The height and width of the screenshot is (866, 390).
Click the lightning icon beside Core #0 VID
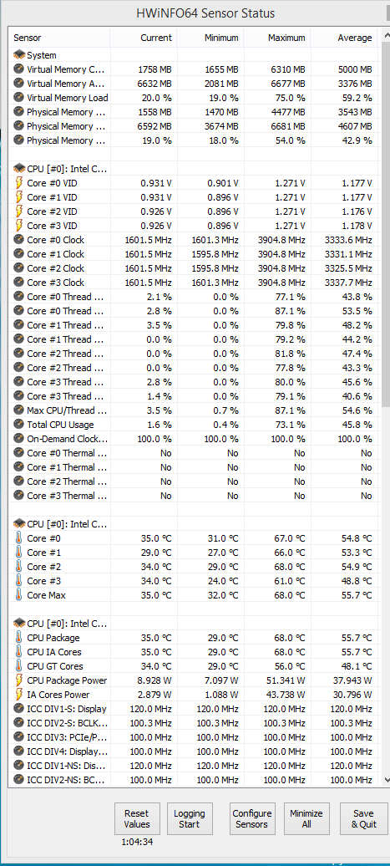[x=18, y=183]
